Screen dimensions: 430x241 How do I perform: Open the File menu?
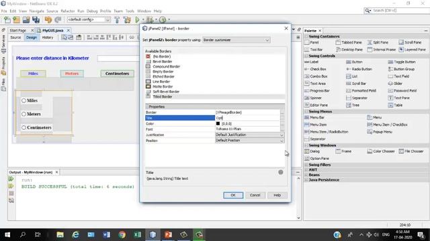coord(4,11)
